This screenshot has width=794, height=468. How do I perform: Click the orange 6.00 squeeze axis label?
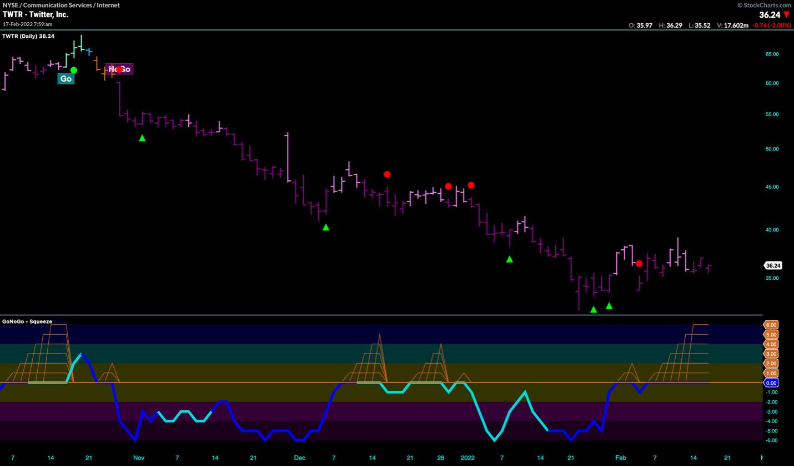coord(771,325)
